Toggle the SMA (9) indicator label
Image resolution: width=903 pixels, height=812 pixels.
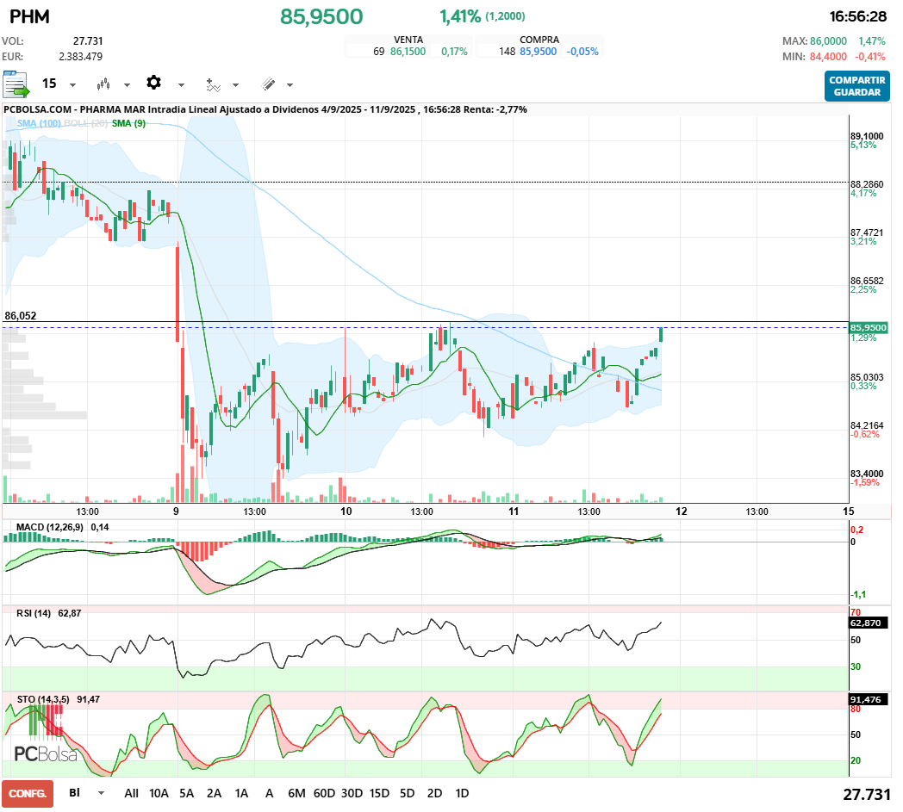click(128, 123)
